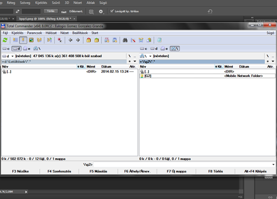Screen dimensions: 277x199
Task: Click the F4 Szerkesztés button
Action: (x=59, y=171)
